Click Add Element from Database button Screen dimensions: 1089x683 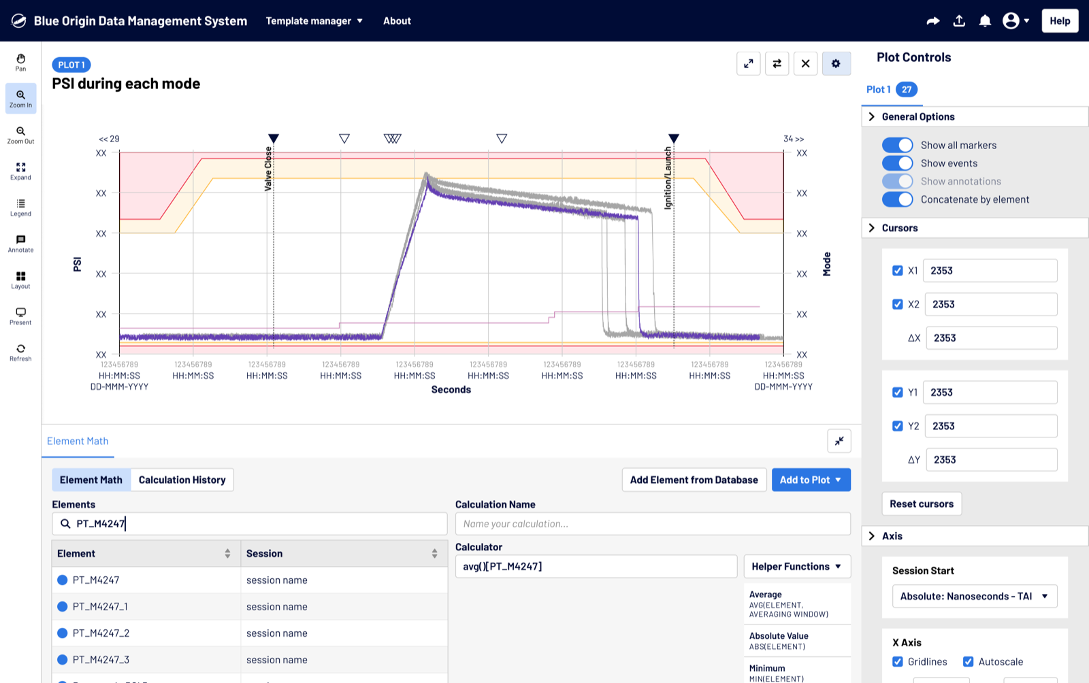pyautogui.click(x=694, y=480)
